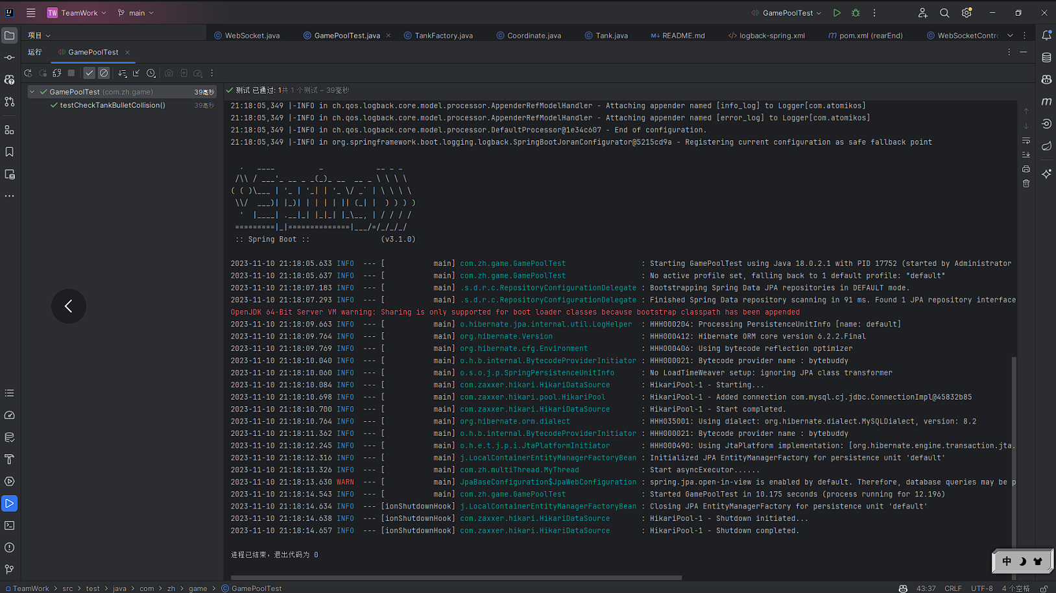Click the stop icon in the test toolbar
Screen dimensions: 1056x593
(71, 73)
